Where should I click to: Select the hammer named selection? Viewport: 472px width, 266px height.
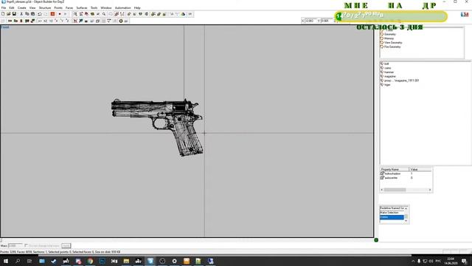389,72
